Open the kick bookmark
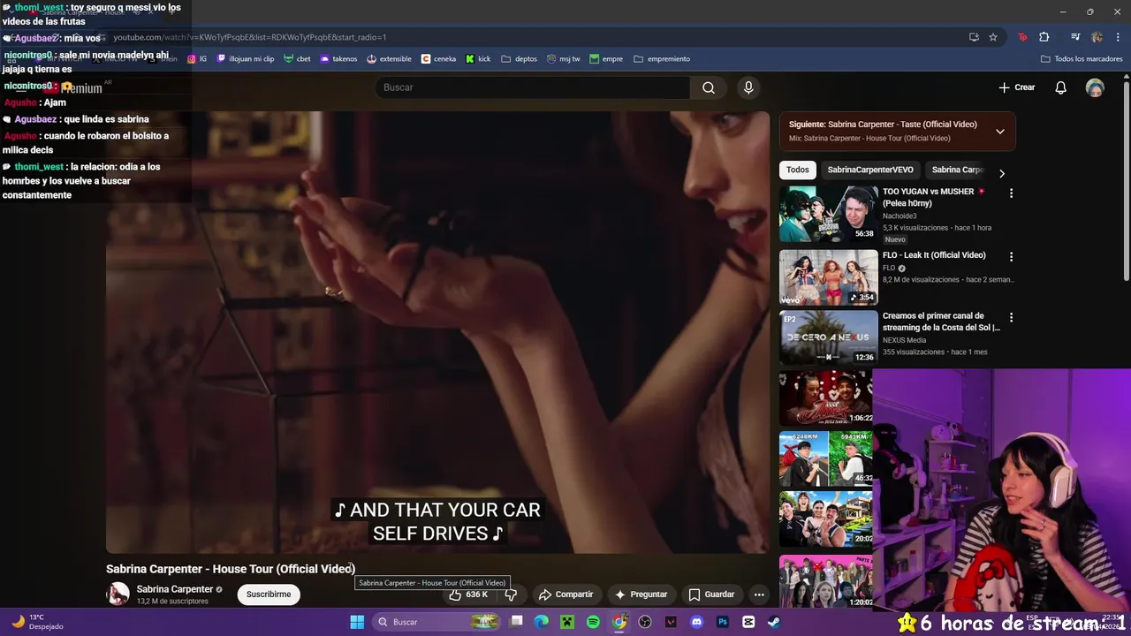1131x636 pixels. click(x=478, y=59)
